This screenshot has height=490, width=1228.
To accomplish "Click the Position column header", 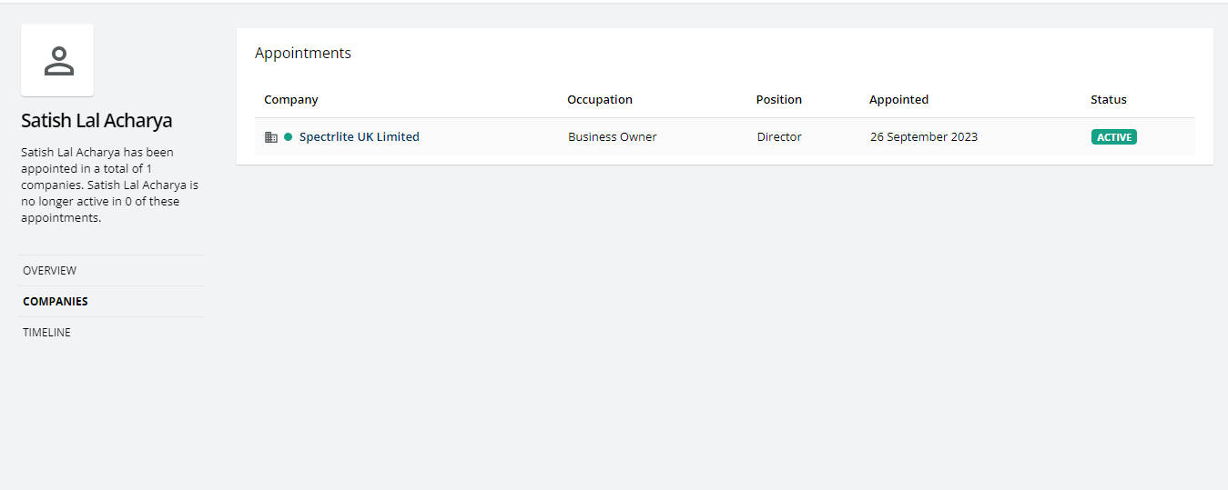I will click(778, 100).
